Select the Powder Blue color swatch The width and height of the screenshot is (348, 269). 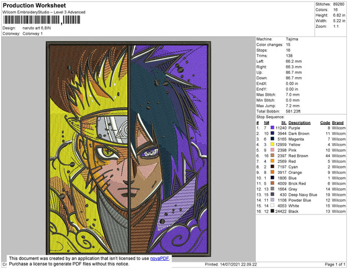tap(273, 200)
